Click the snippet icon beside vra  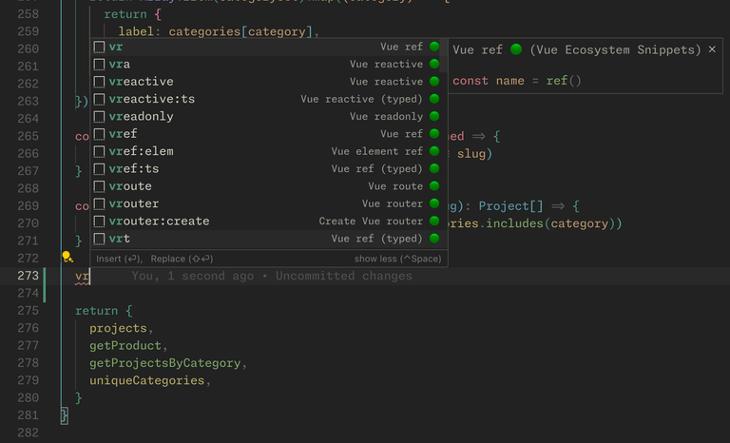[x=99, y=65]
